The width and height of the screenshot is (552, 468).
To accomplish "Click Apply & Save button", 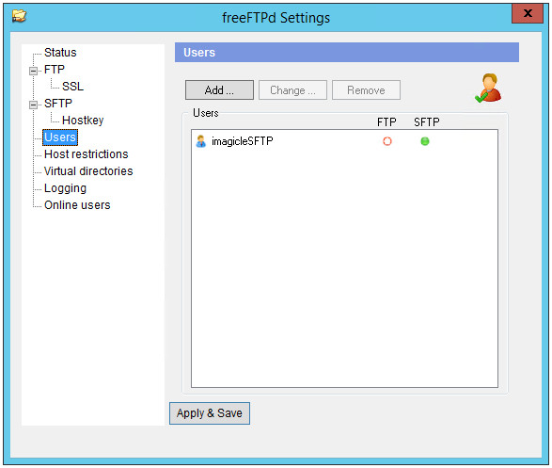I will click(210, 413).
